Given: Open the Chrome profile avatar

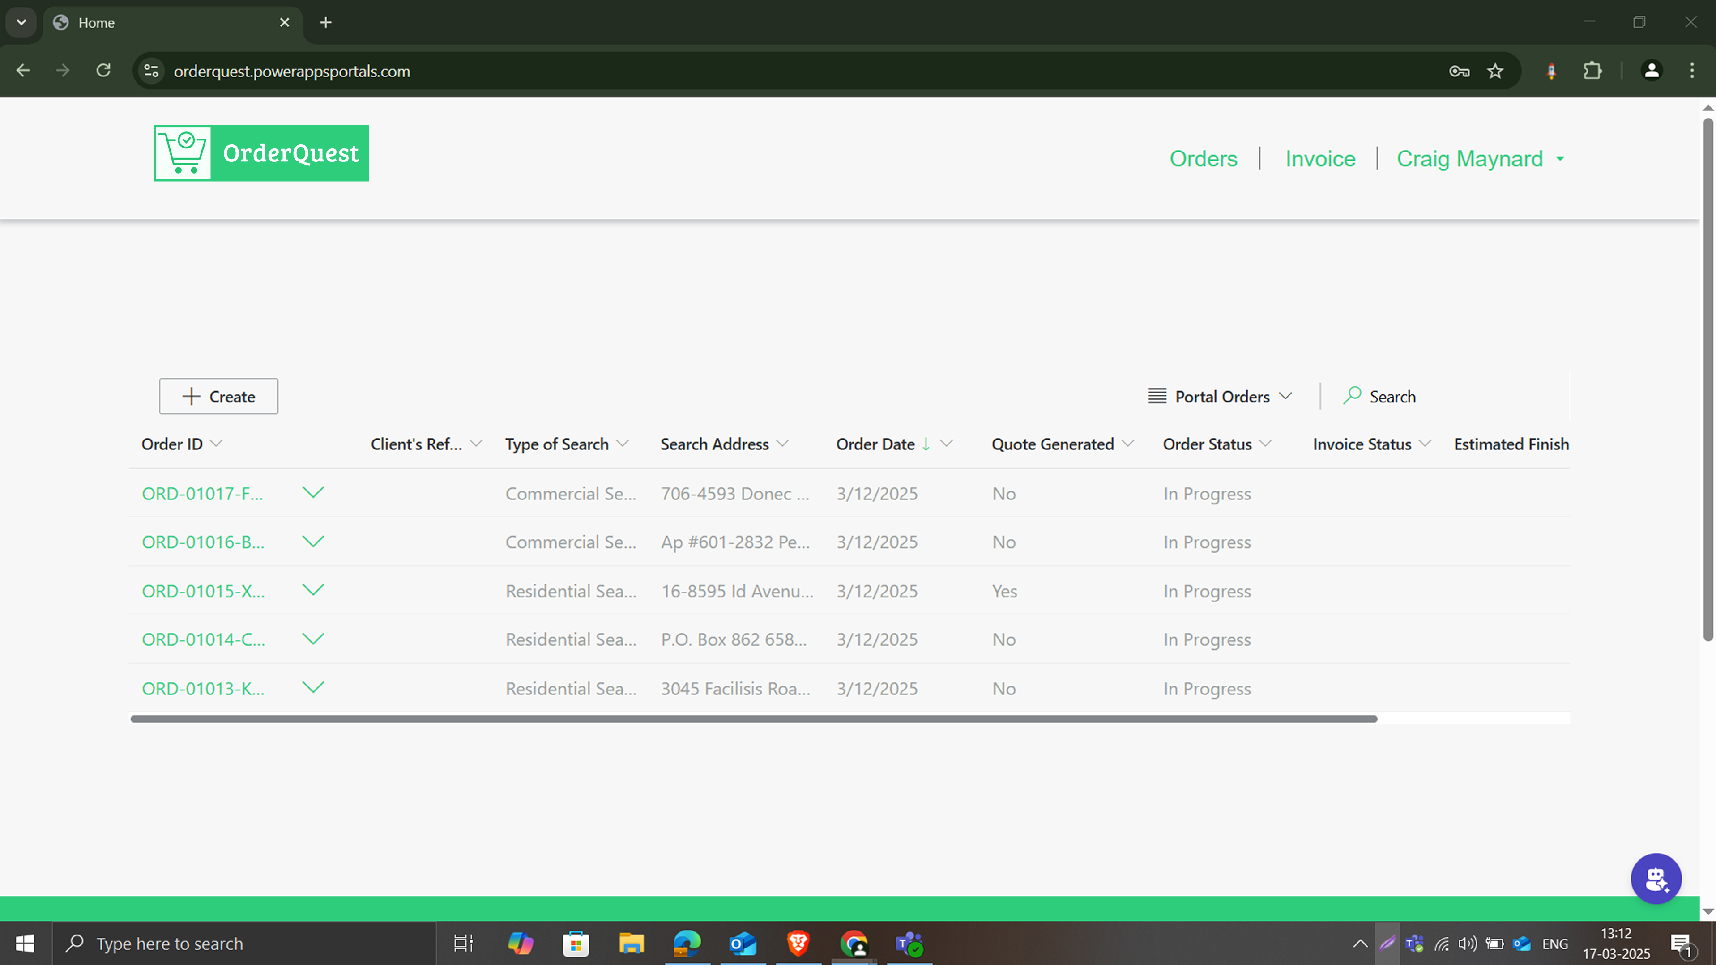Looking at the screenshot, I should (1652, 71).
